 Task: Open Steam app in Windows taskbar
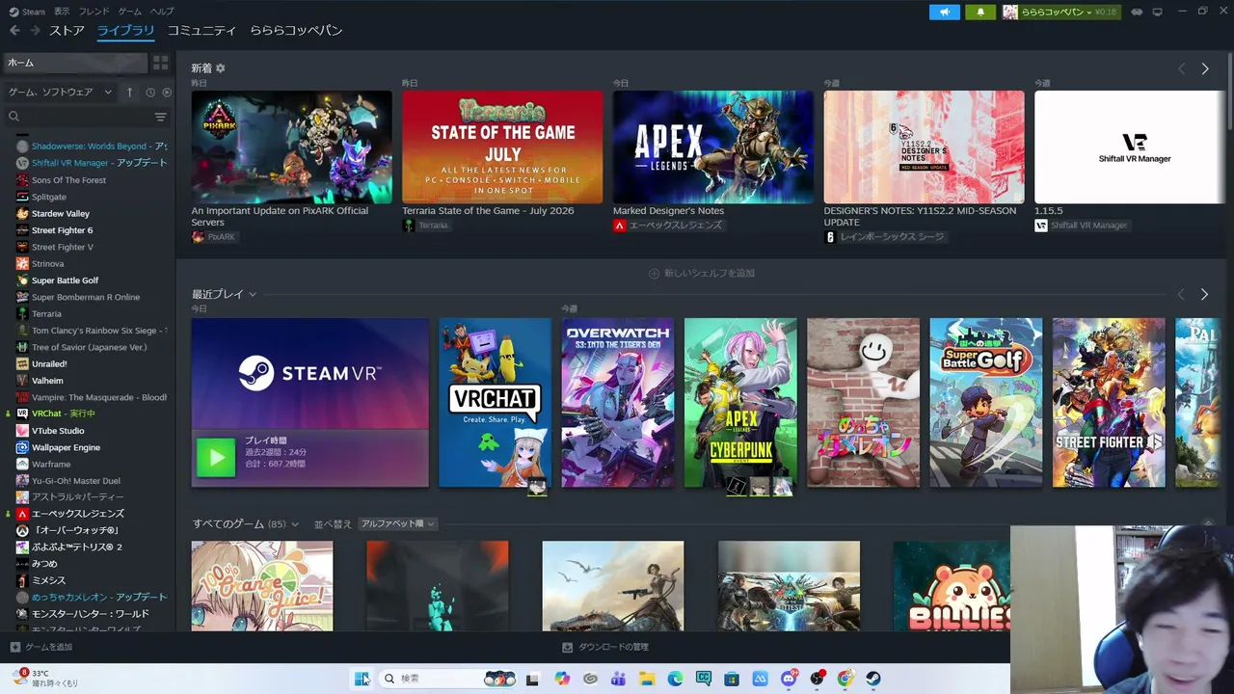click(872, 679)
